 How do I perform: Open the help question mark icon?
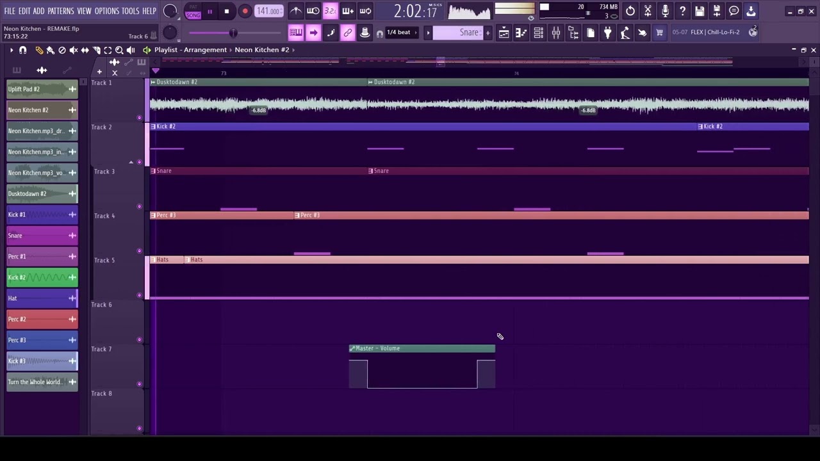point(682,11)
